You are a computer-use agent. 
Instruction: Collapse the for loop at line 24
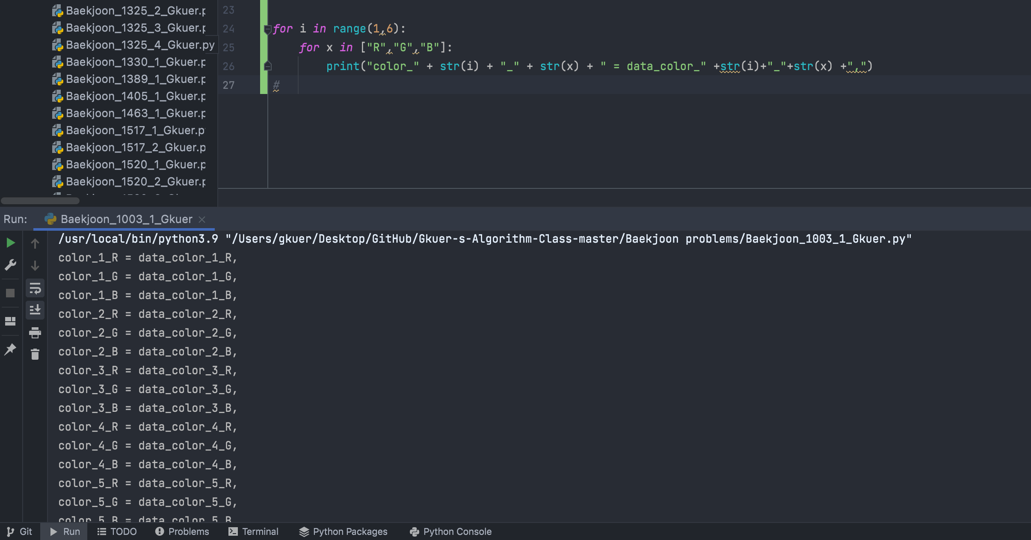[268, 29]
